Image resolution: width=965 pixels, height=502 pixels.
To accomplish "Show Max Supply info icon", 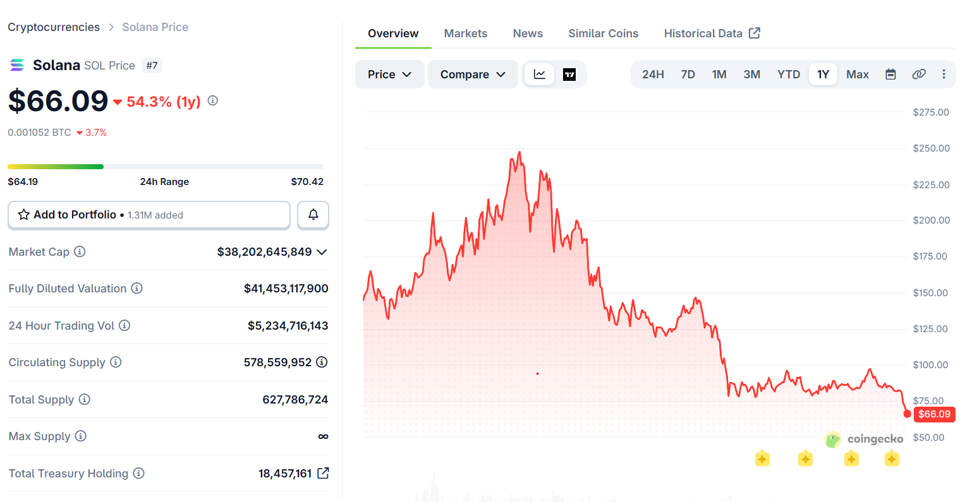I will pos(80,436).
